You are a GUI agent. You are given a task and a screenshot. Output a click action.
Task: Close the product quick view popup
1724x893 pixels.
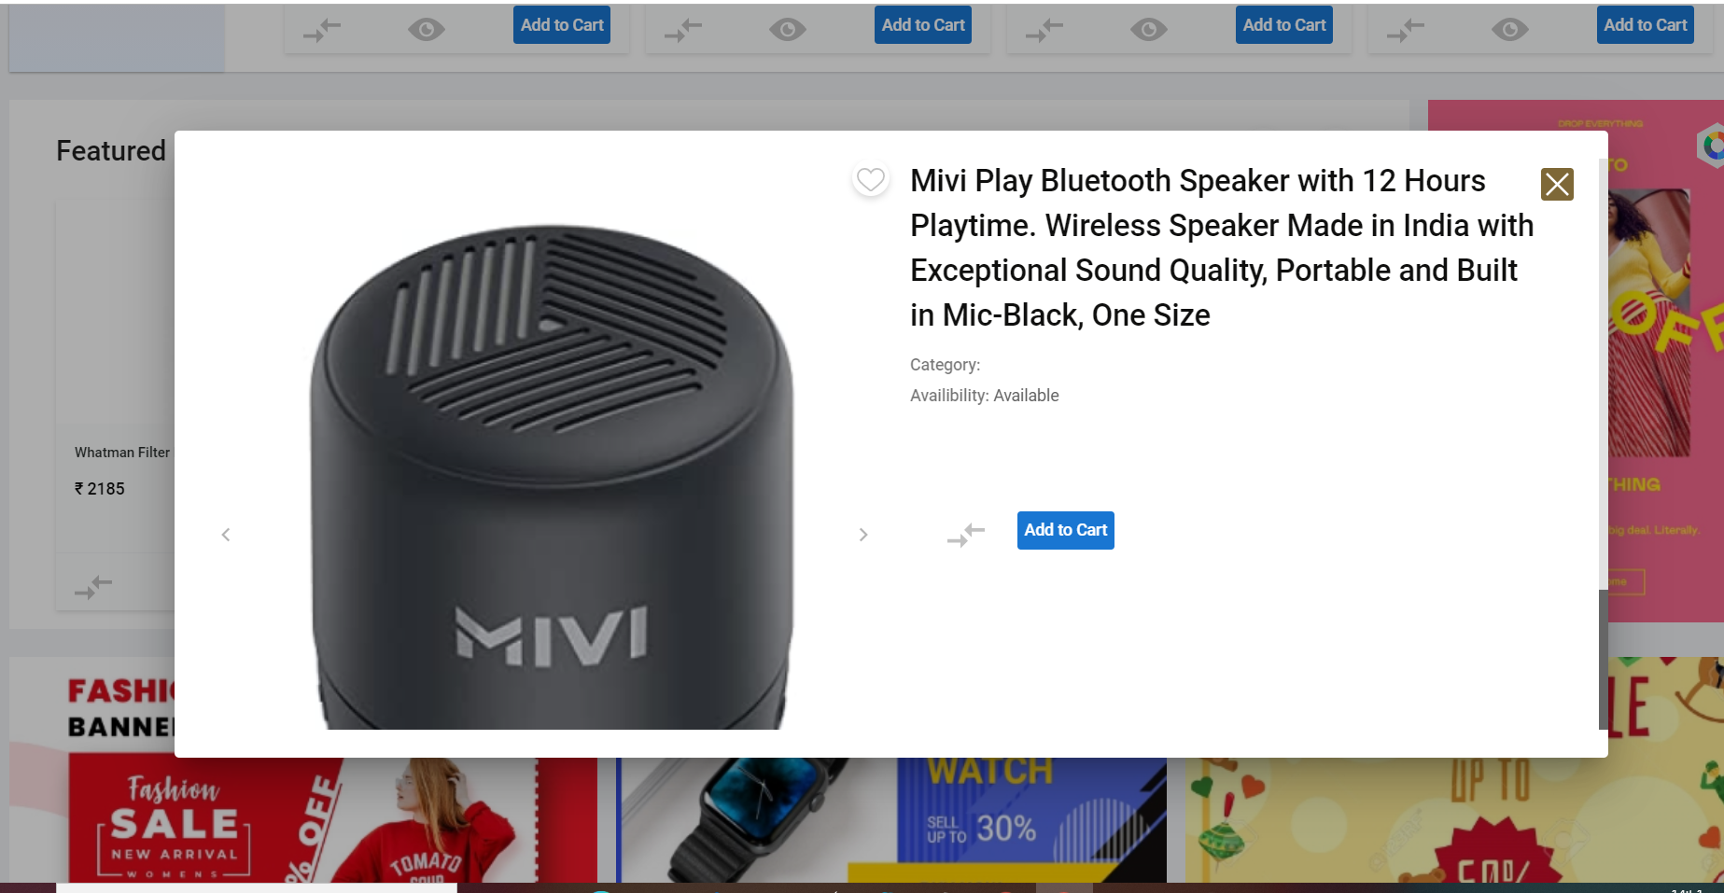tap(1557, 184)
